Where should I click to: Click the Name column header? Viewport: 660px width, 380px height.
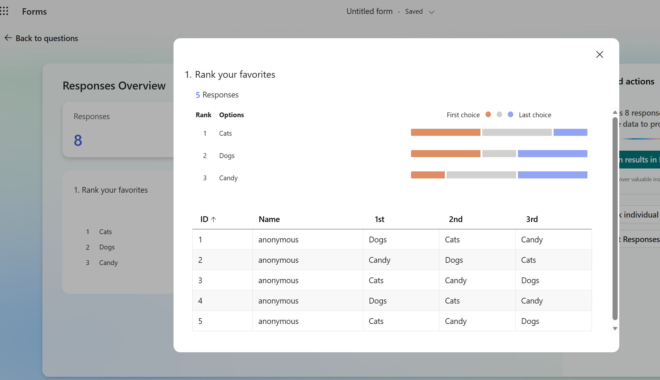269,219
